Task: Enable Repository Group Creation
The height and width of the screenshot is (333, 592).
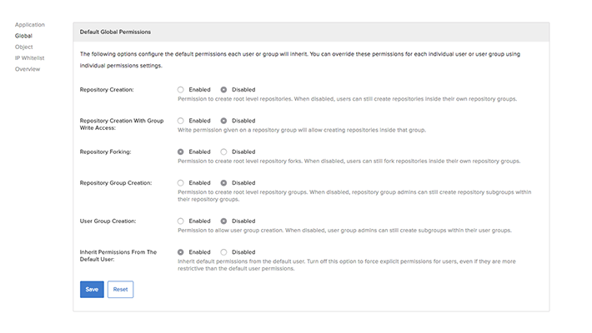Action: pyautogui.click(x=181, y=183)
